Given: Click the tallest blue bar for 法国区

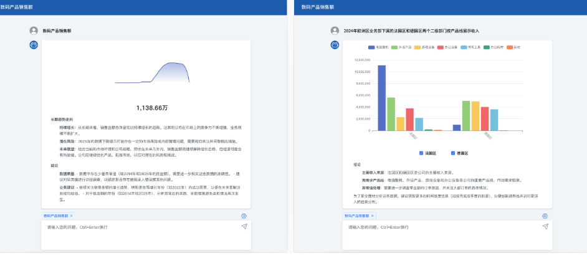Looking at the screenshot, I should pos(381,98).
